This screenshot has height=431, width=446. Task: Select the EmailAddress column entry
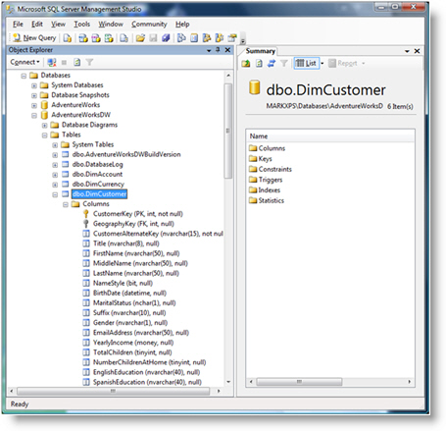pyautogui.click(x=141, y=333)
